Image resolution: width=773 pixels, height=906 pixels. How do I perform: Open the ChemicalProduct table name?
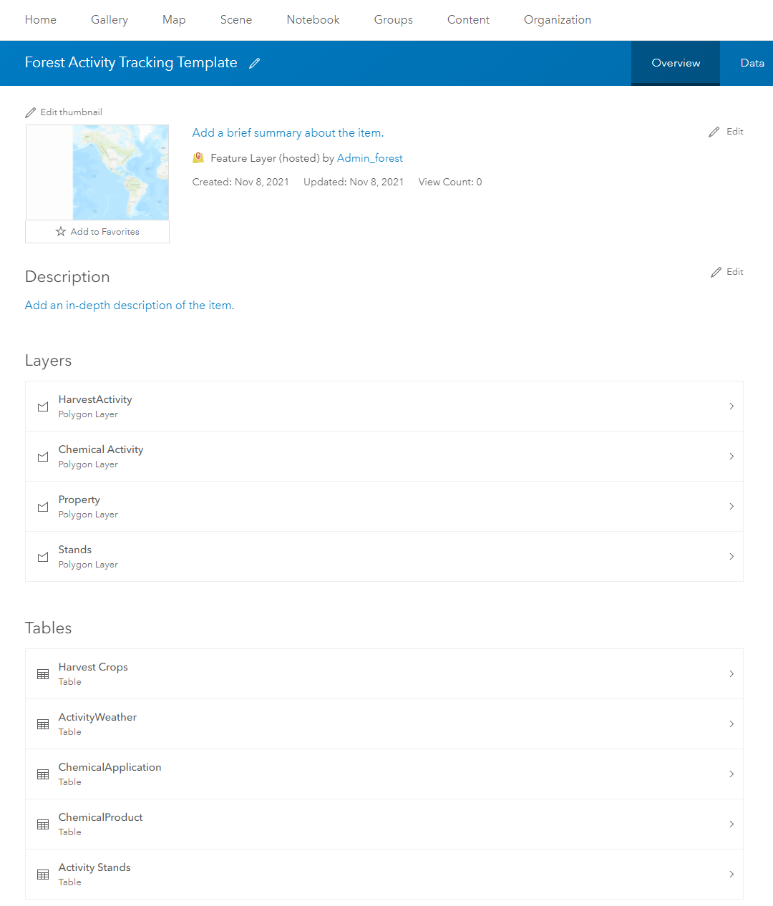point(101,817)
